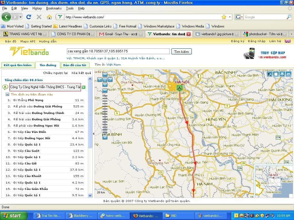The height and width of the screenshot is (220, 294).
Task: Click the plus zoom button on the map
Action: click(105, 137)
